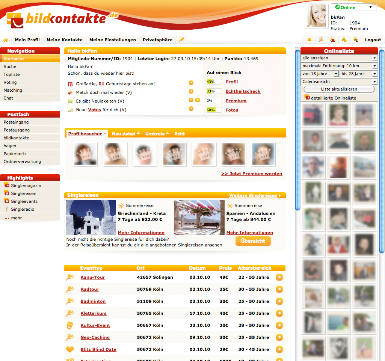385x361 pixels.
Task: Click the Spanien Andalusien trip photo
Action: point(199,218)
